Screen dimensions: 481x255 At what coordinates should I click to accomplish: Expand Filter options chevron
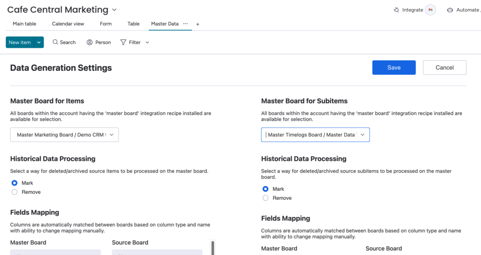pos(147,42)
